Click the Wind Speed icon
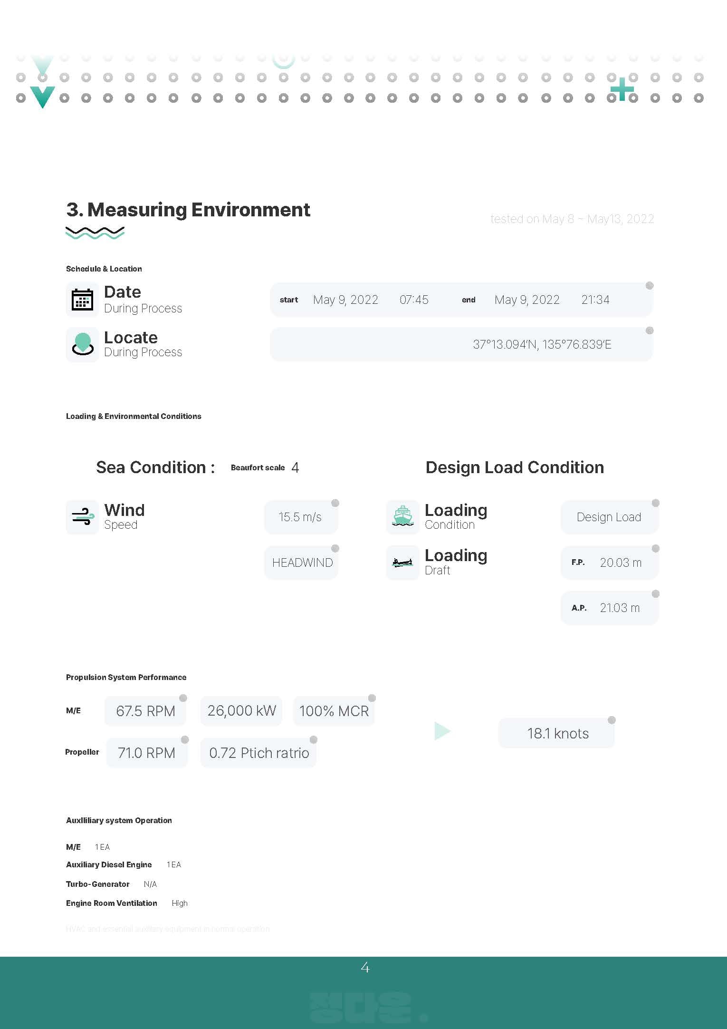This screenshot has height=1029, width=727. 83,517
